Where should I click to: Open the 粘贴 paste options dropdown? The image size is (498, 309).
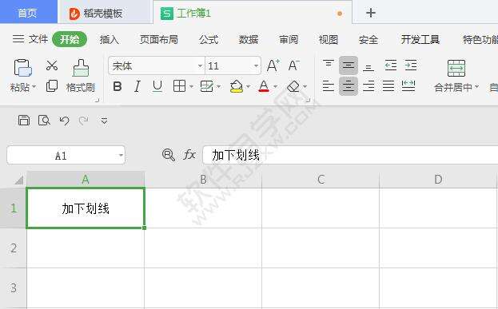tap(34, 86)
